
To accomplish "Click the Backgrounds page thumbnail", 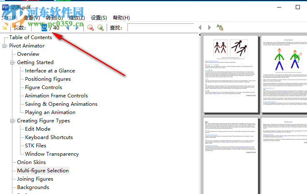I will click(284, 156).
